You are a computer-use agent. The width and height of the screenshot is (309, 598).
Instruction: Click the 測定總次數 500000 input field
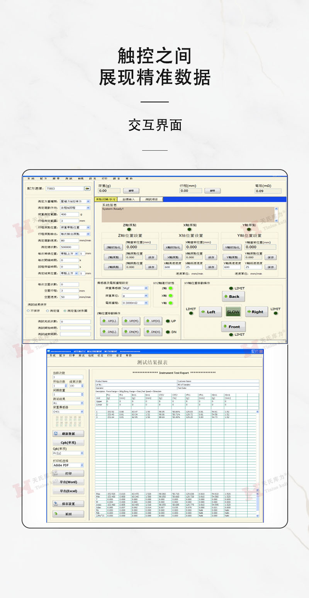pos(70,247)
